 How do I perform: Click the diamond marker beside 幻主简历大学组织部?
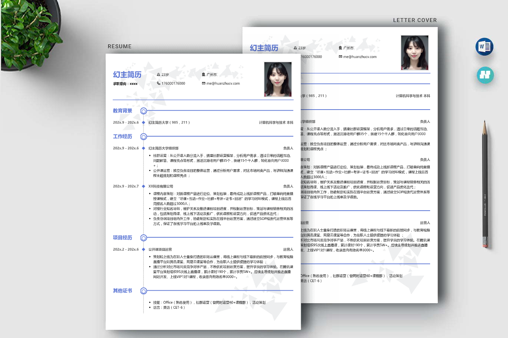144,148
